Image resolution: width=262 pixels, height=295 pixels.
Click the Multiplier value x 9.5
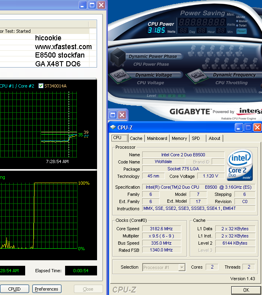[161, 236]
